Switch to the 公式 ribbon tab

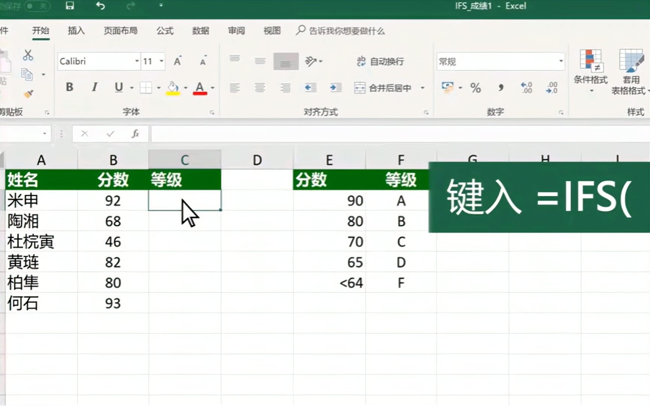[x=164, y=31]
